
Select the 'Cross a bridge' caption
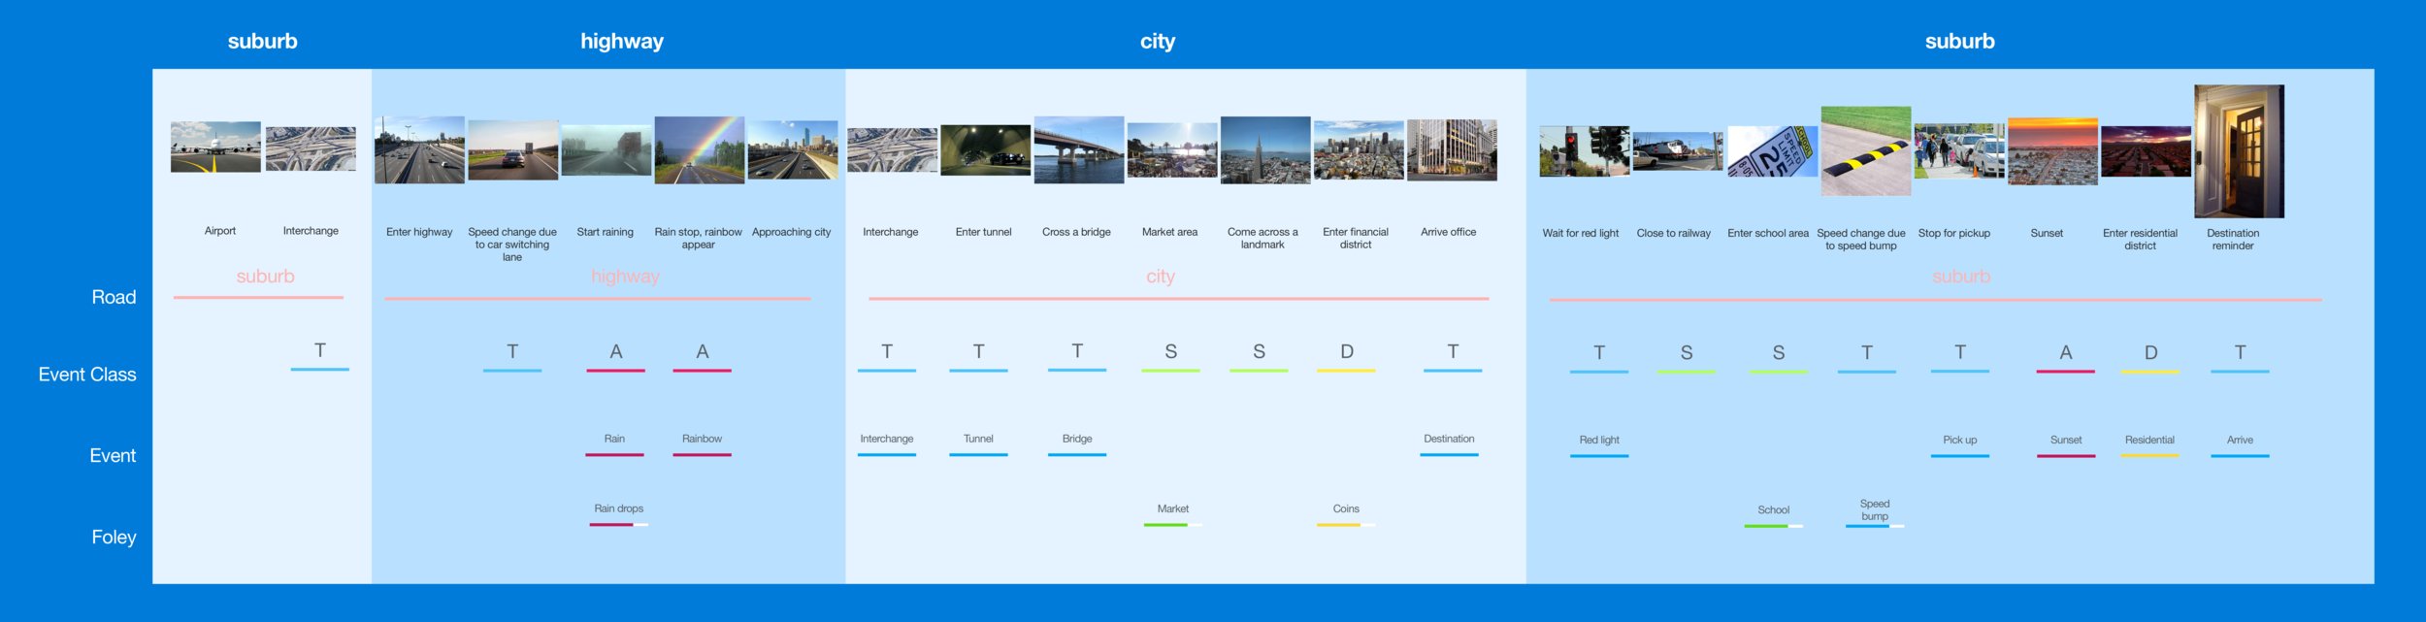coord(1076,232)
